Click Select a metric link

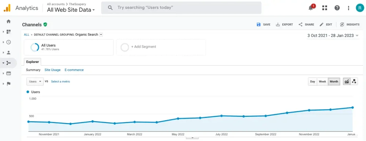point(60,81)
